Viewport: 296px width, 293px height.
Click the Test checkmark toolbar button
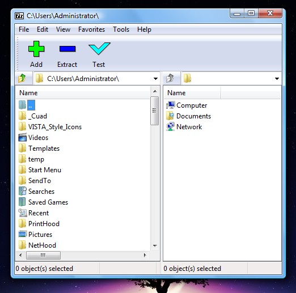click(99, 54)
